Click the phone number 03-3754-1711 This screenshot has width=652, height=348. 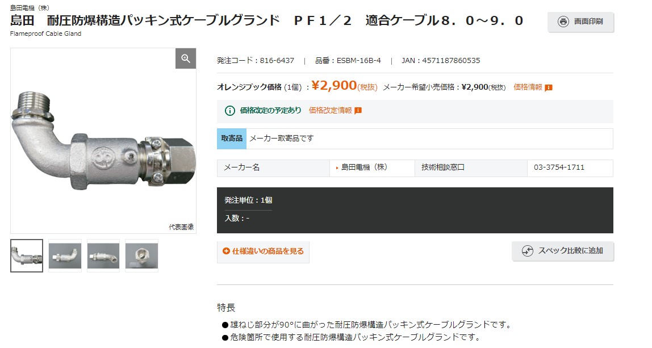[559, 168]
